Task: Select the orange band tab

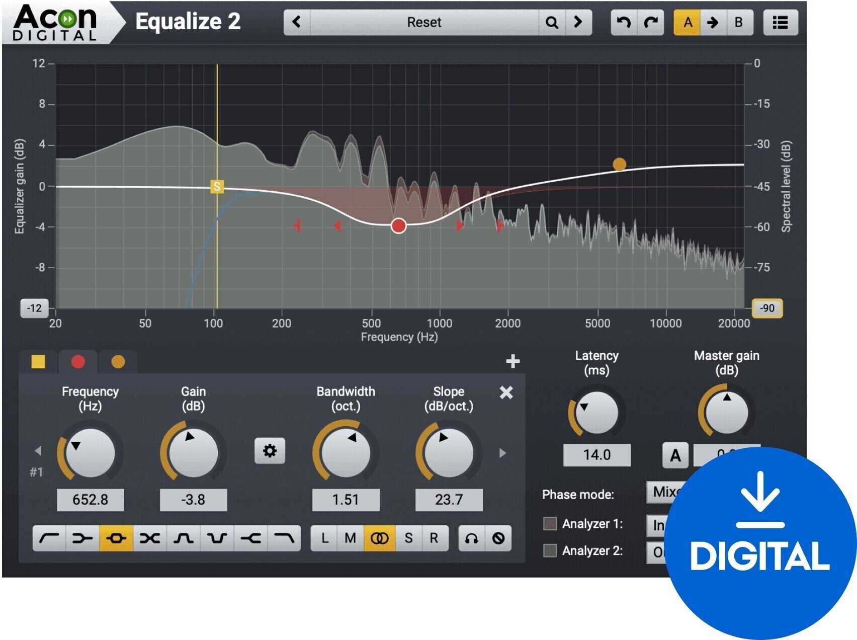Action: coord(117,361)
